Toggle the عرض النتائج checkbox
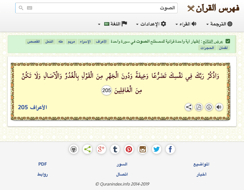The image size is (244, 190). tap(228, 41)
